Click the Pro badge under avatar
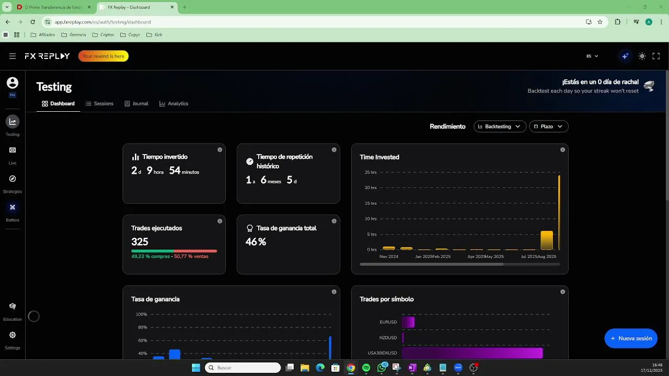This screenshot has width=669, height=376. point(13,95)
